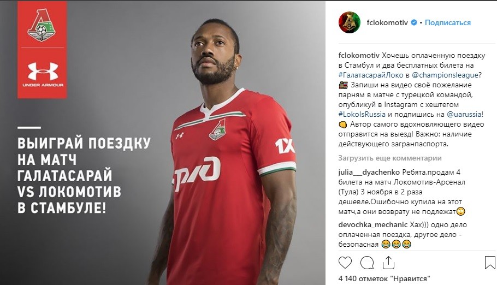The image size is (497, 285).
Task: Share the post via the share icon
Action: 388,263
